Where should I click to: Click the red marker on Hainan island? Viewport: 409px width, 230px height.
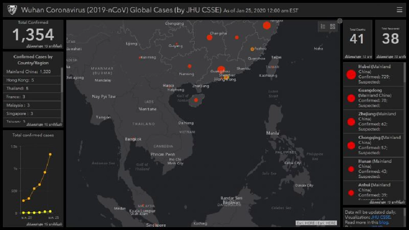196,100
